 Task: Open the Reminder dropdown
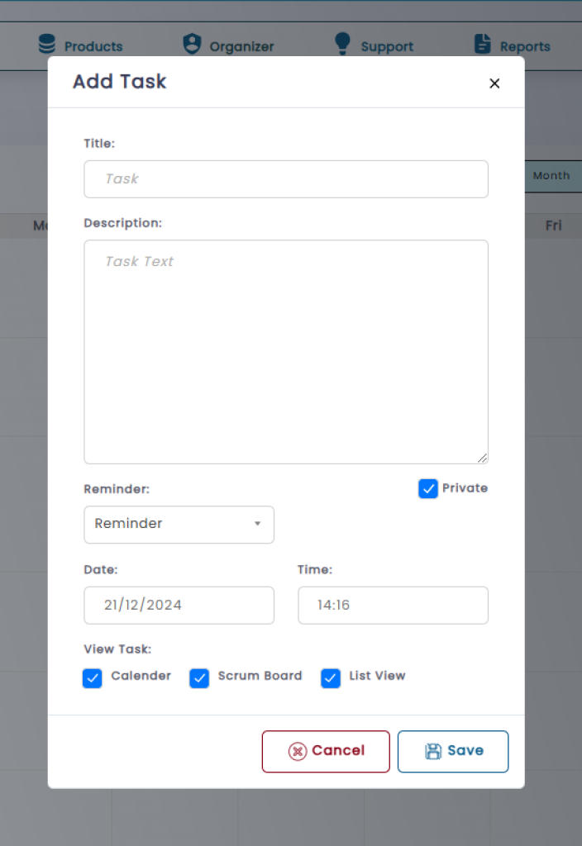point(179,525)
